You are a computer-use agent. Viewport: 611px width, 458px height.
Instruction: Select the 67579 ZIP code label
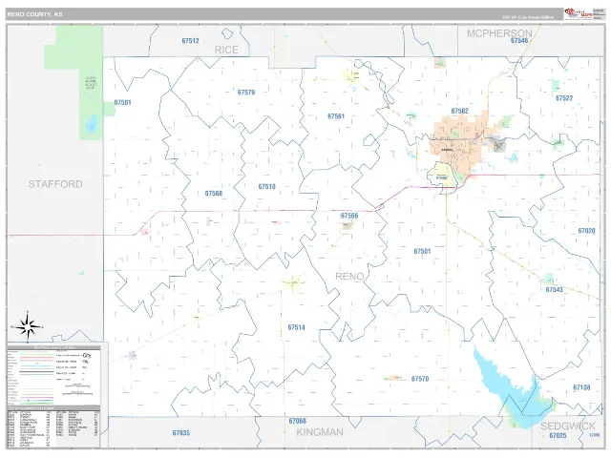point(246,93)
